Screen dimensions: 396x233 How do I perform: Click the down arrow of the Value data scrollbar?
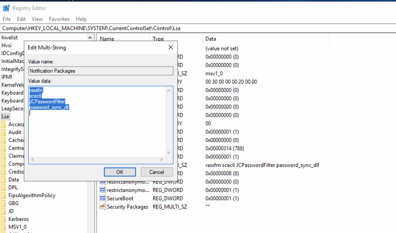[x=169, y=152]
